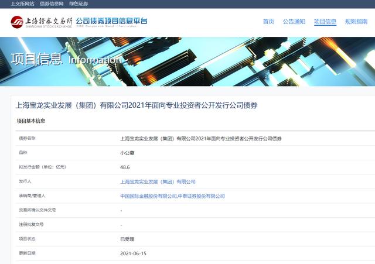Click the 承销商/管理人 row label
This screenshot has width=375, height=264.
(32, 196)
